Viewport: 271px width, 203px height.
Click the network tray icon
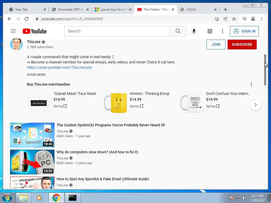(x=238, y=198)
